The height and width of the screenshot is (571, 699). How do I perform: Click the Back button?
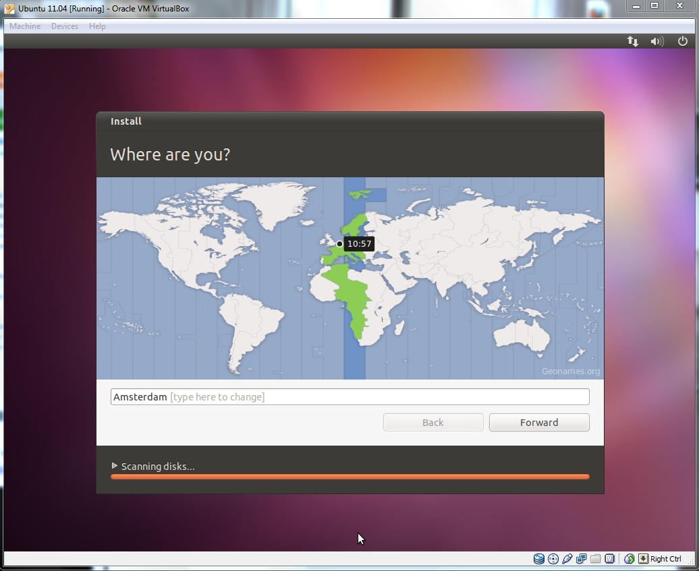[x=433, y=422]
